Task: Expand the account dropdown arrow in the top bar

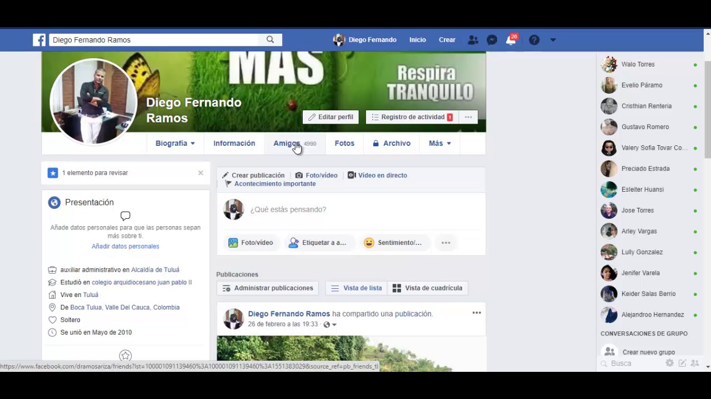Action: pos(553,40)
